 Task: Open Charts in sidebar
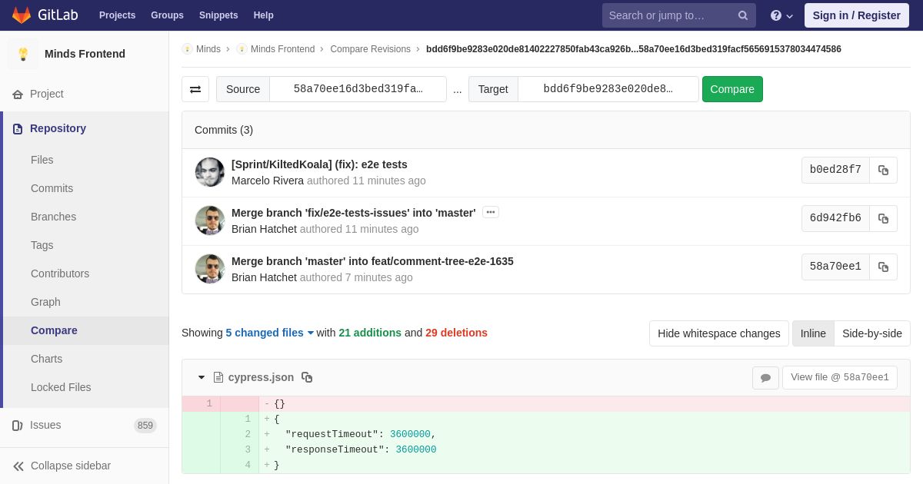(x=46, y=359)
